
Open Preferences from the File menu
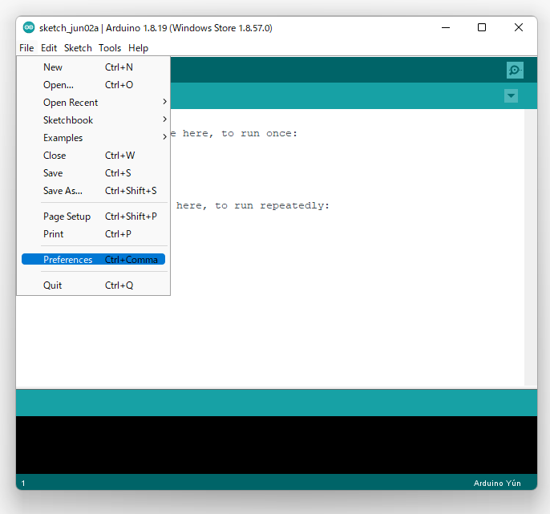(x=93, y=259)
